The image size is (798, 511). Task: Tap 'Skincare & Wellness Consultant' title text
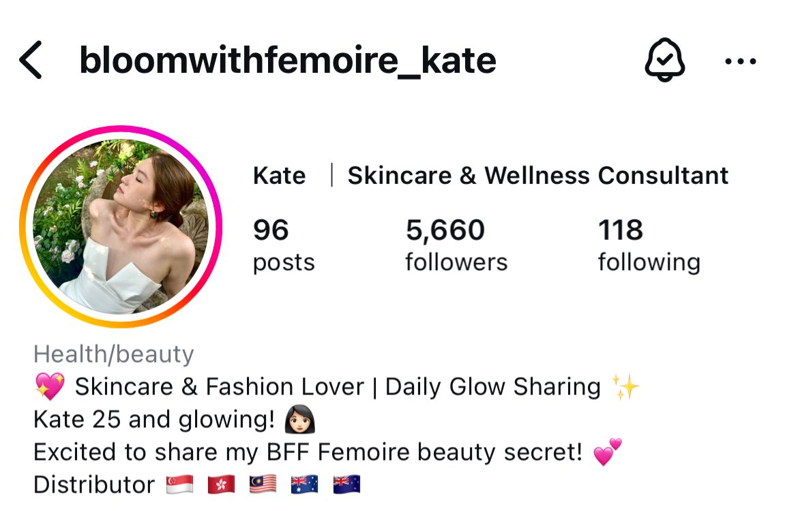pos(538,176)
